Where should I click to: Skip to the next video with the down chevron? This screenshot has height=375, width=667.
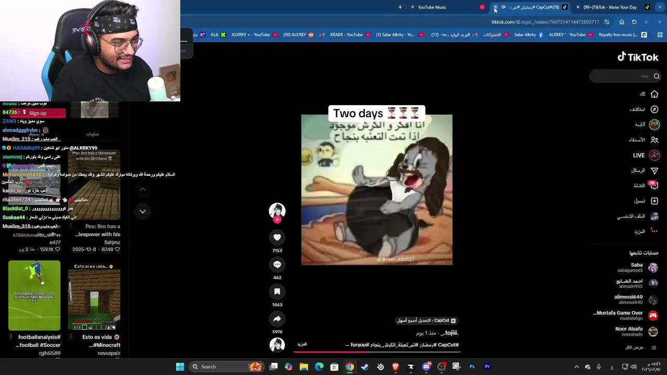click(142, 211)
